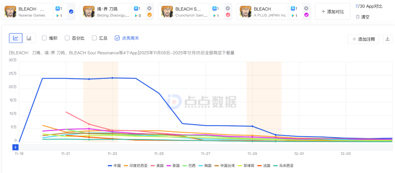Toggle the 中国 legend series
The width and height of the screenshot is (395, 173).
(x=114, y=166)
